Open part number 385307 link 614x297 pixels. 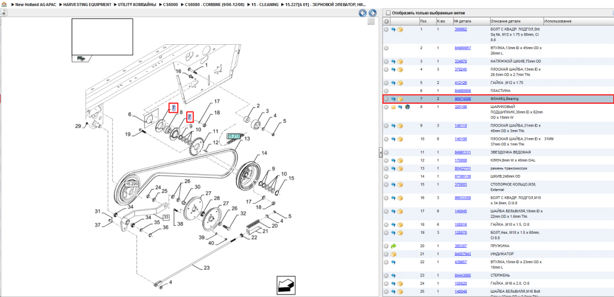(460, 246)
